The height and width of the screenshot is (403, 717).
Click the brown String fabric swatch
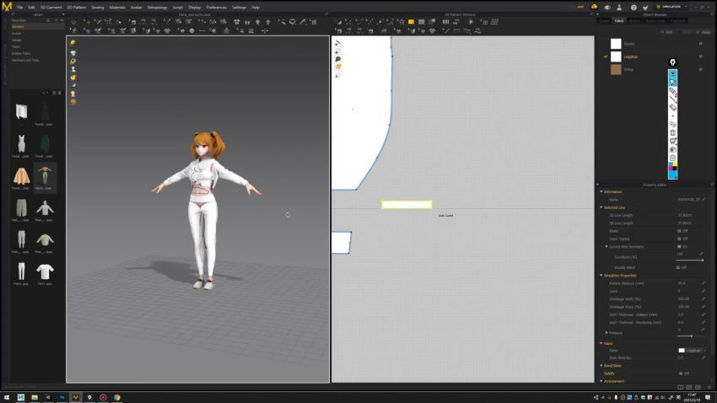(616, 69)
